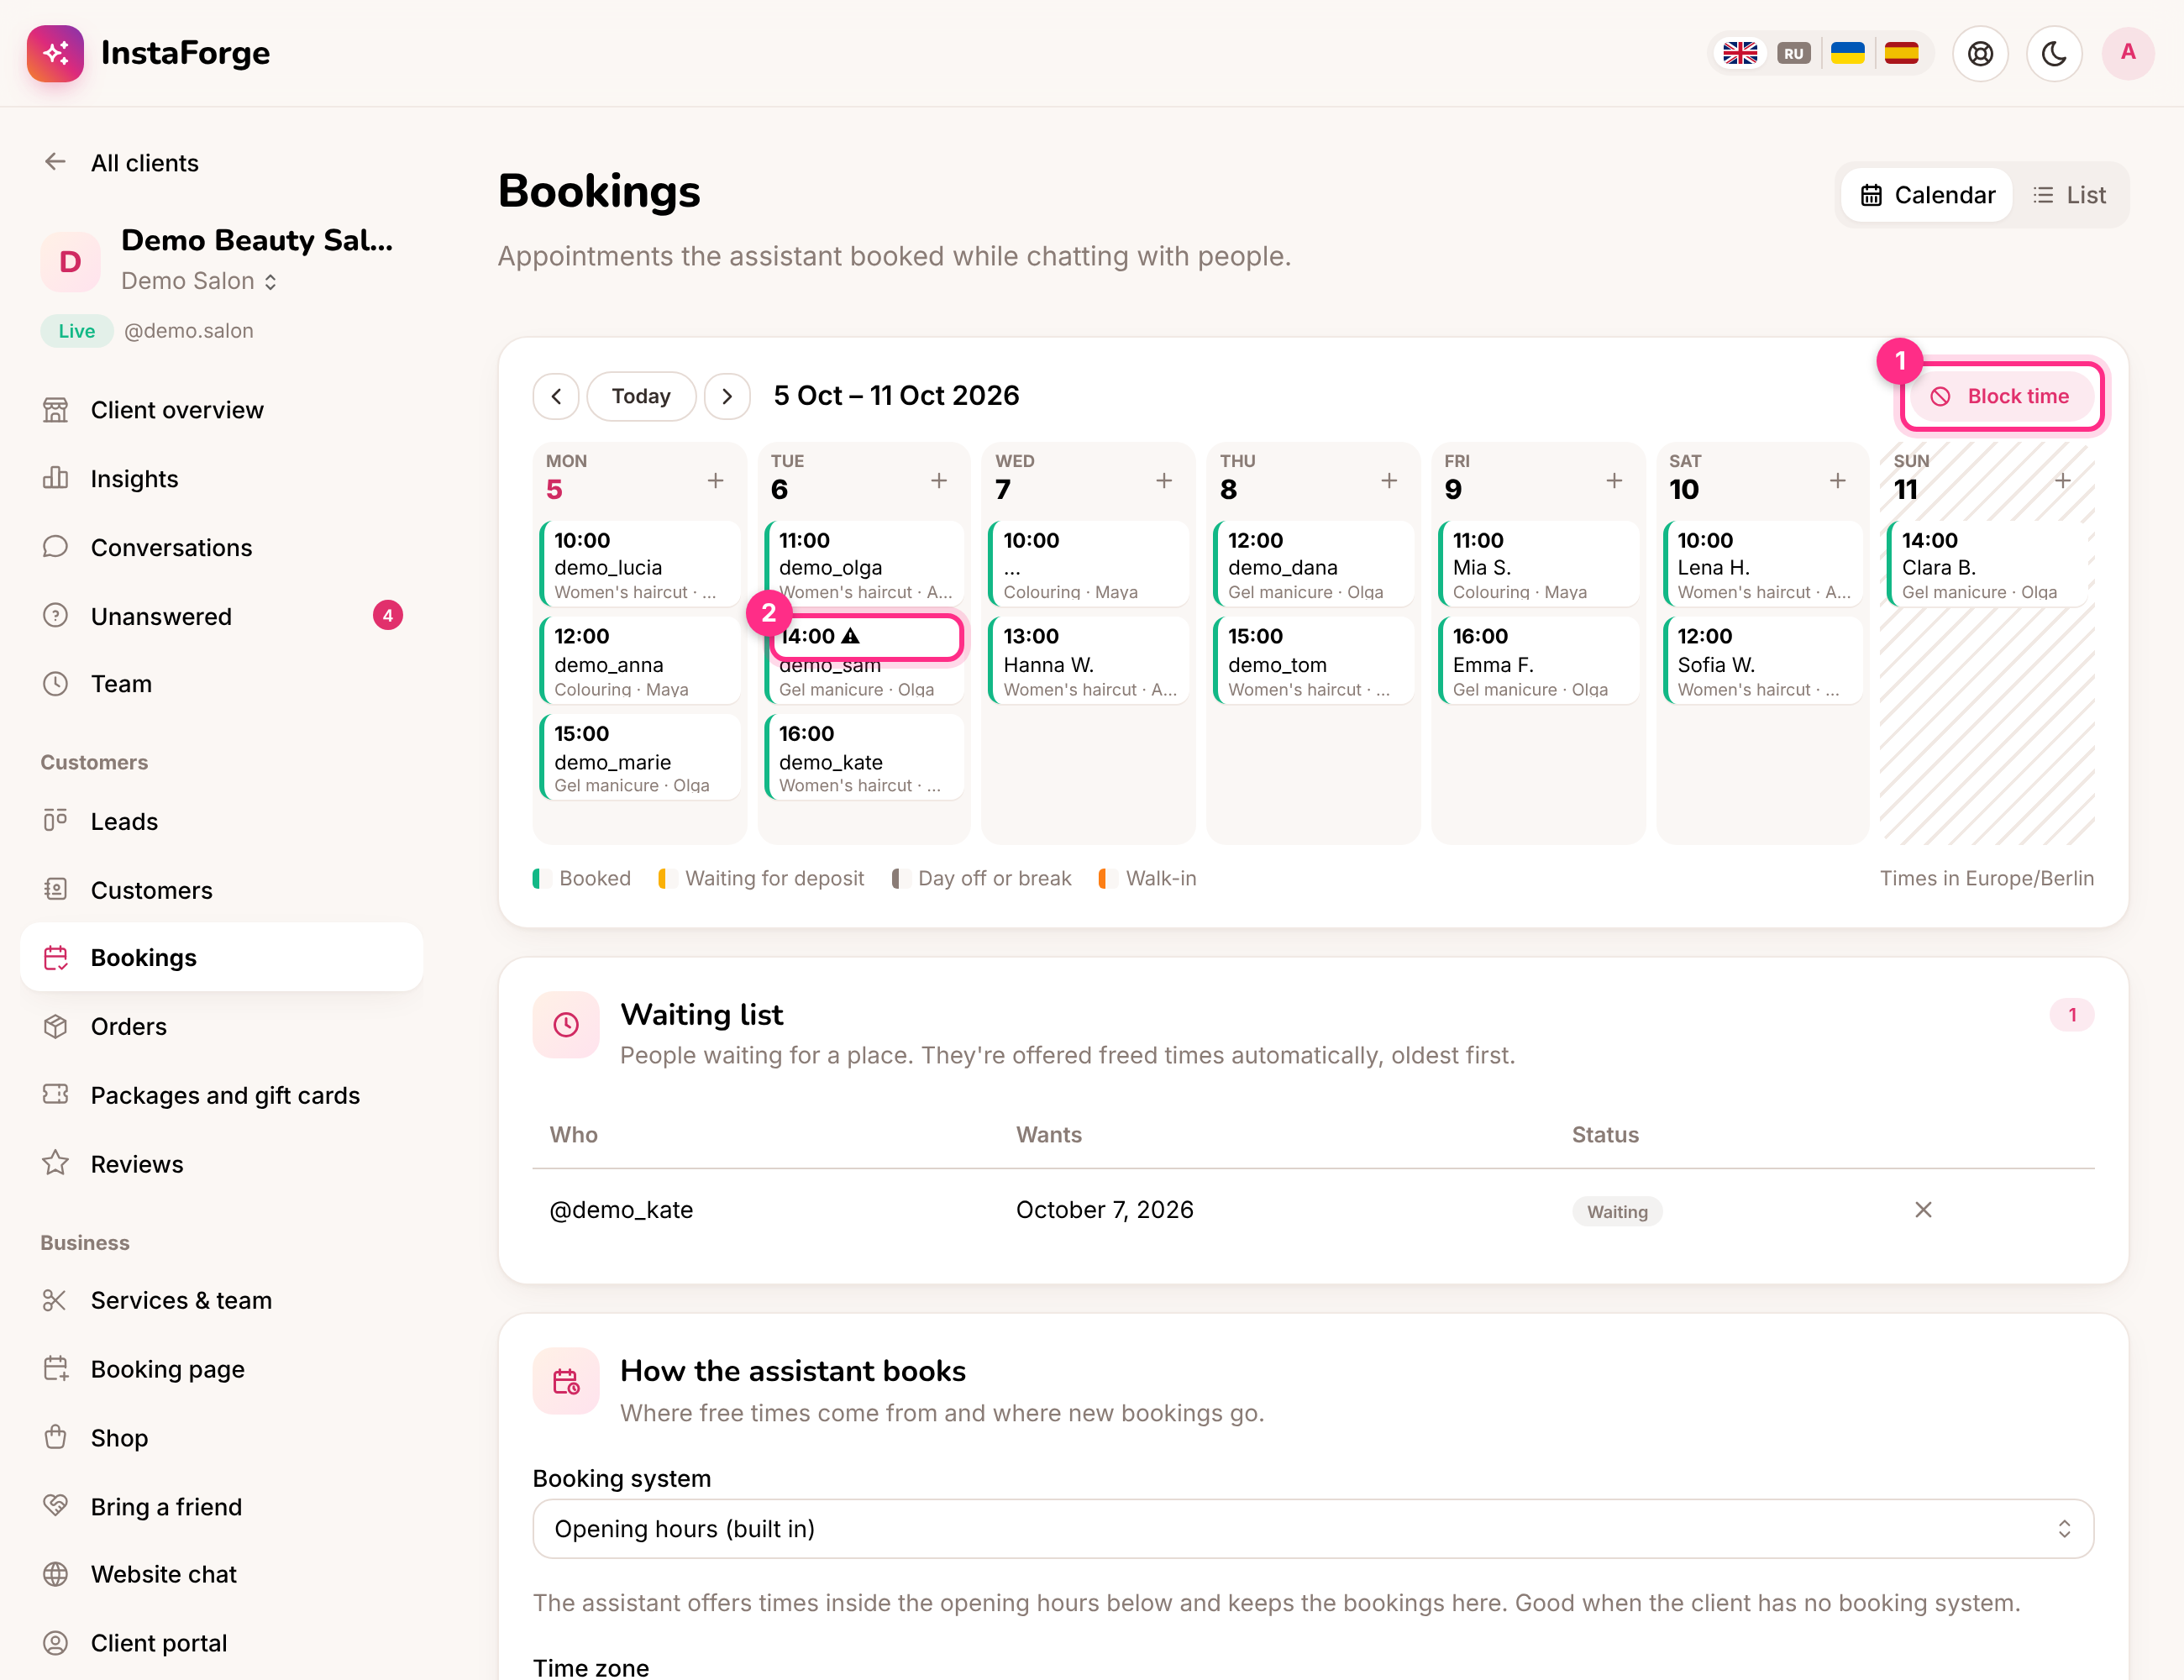Click the InstaForge logo icon
Viewport: 2184px width, 1680px height.
pyautogui.click(x=55, y=53)
